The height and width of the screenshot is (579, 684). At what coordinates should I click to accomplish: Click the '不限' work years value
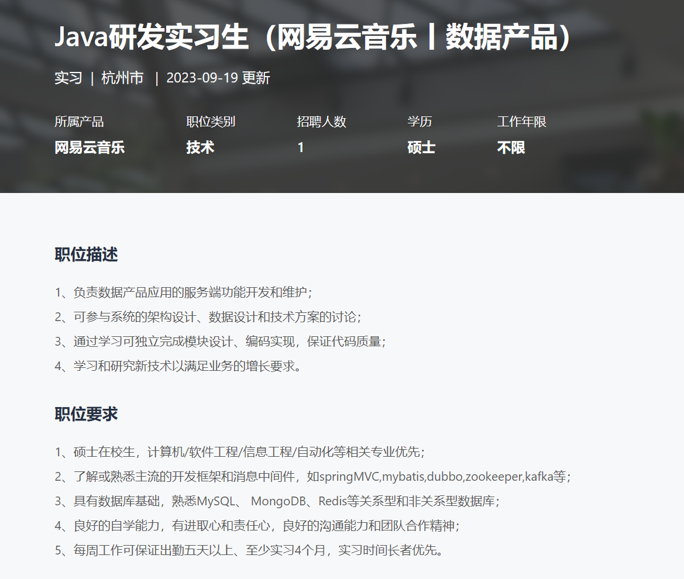(511, 147)
